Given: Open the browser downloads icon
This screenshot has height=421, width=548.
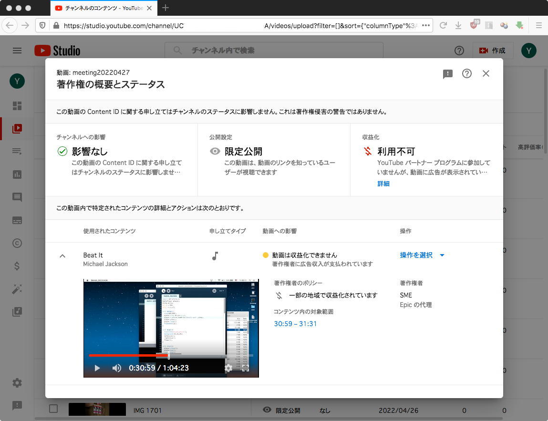Looking at the screenshot, I should [458, 25].
